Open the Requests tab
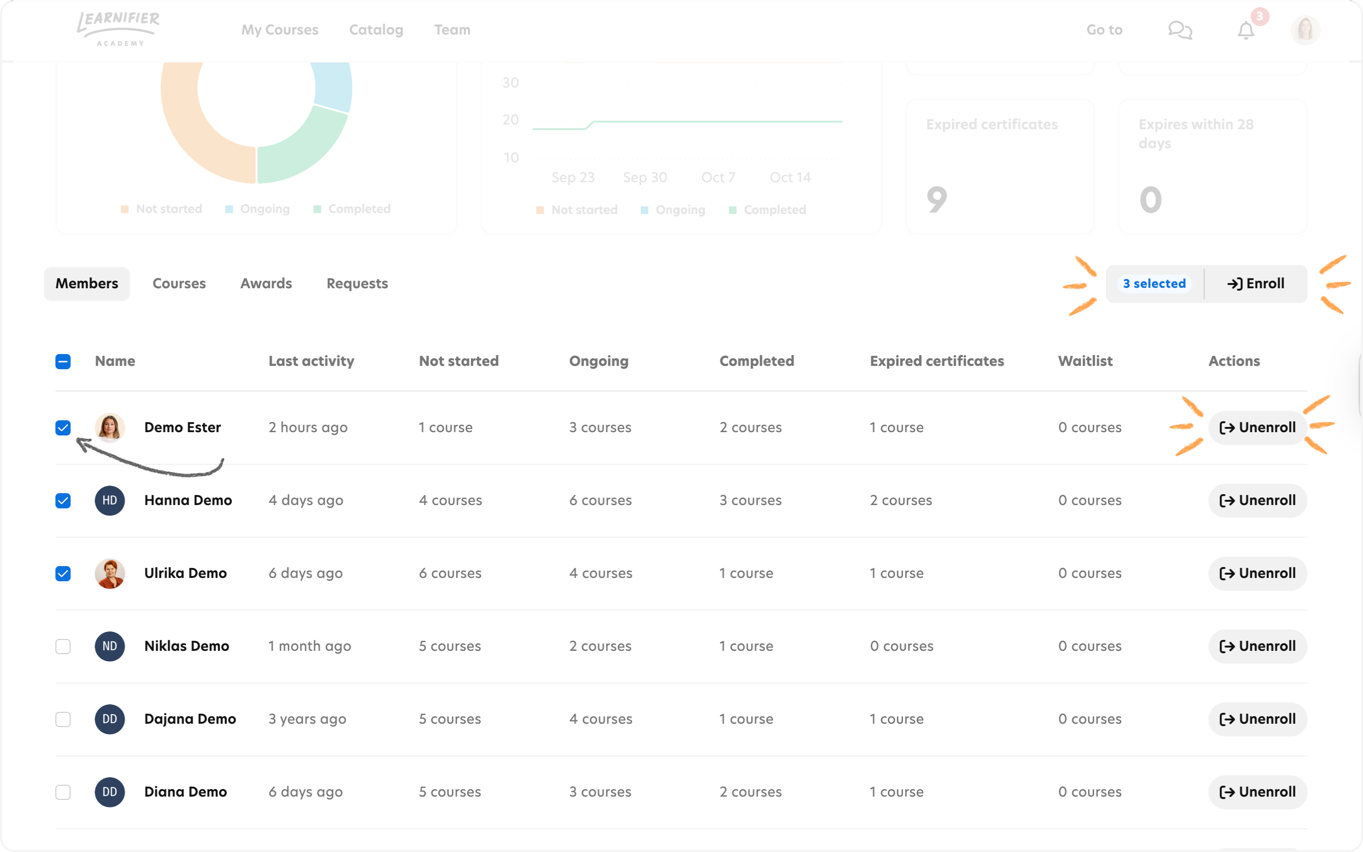Viewport: 1363px width, 852px height. 357,284
